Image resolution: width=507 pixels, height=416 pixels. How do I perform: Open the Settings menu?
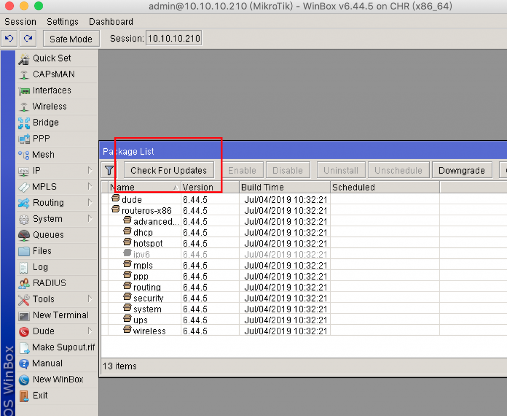pyautogui.click(x=62, y=22)
